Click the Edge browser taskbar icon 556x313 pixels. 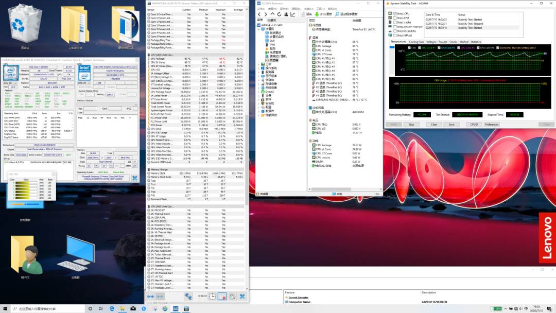[112, 308]
